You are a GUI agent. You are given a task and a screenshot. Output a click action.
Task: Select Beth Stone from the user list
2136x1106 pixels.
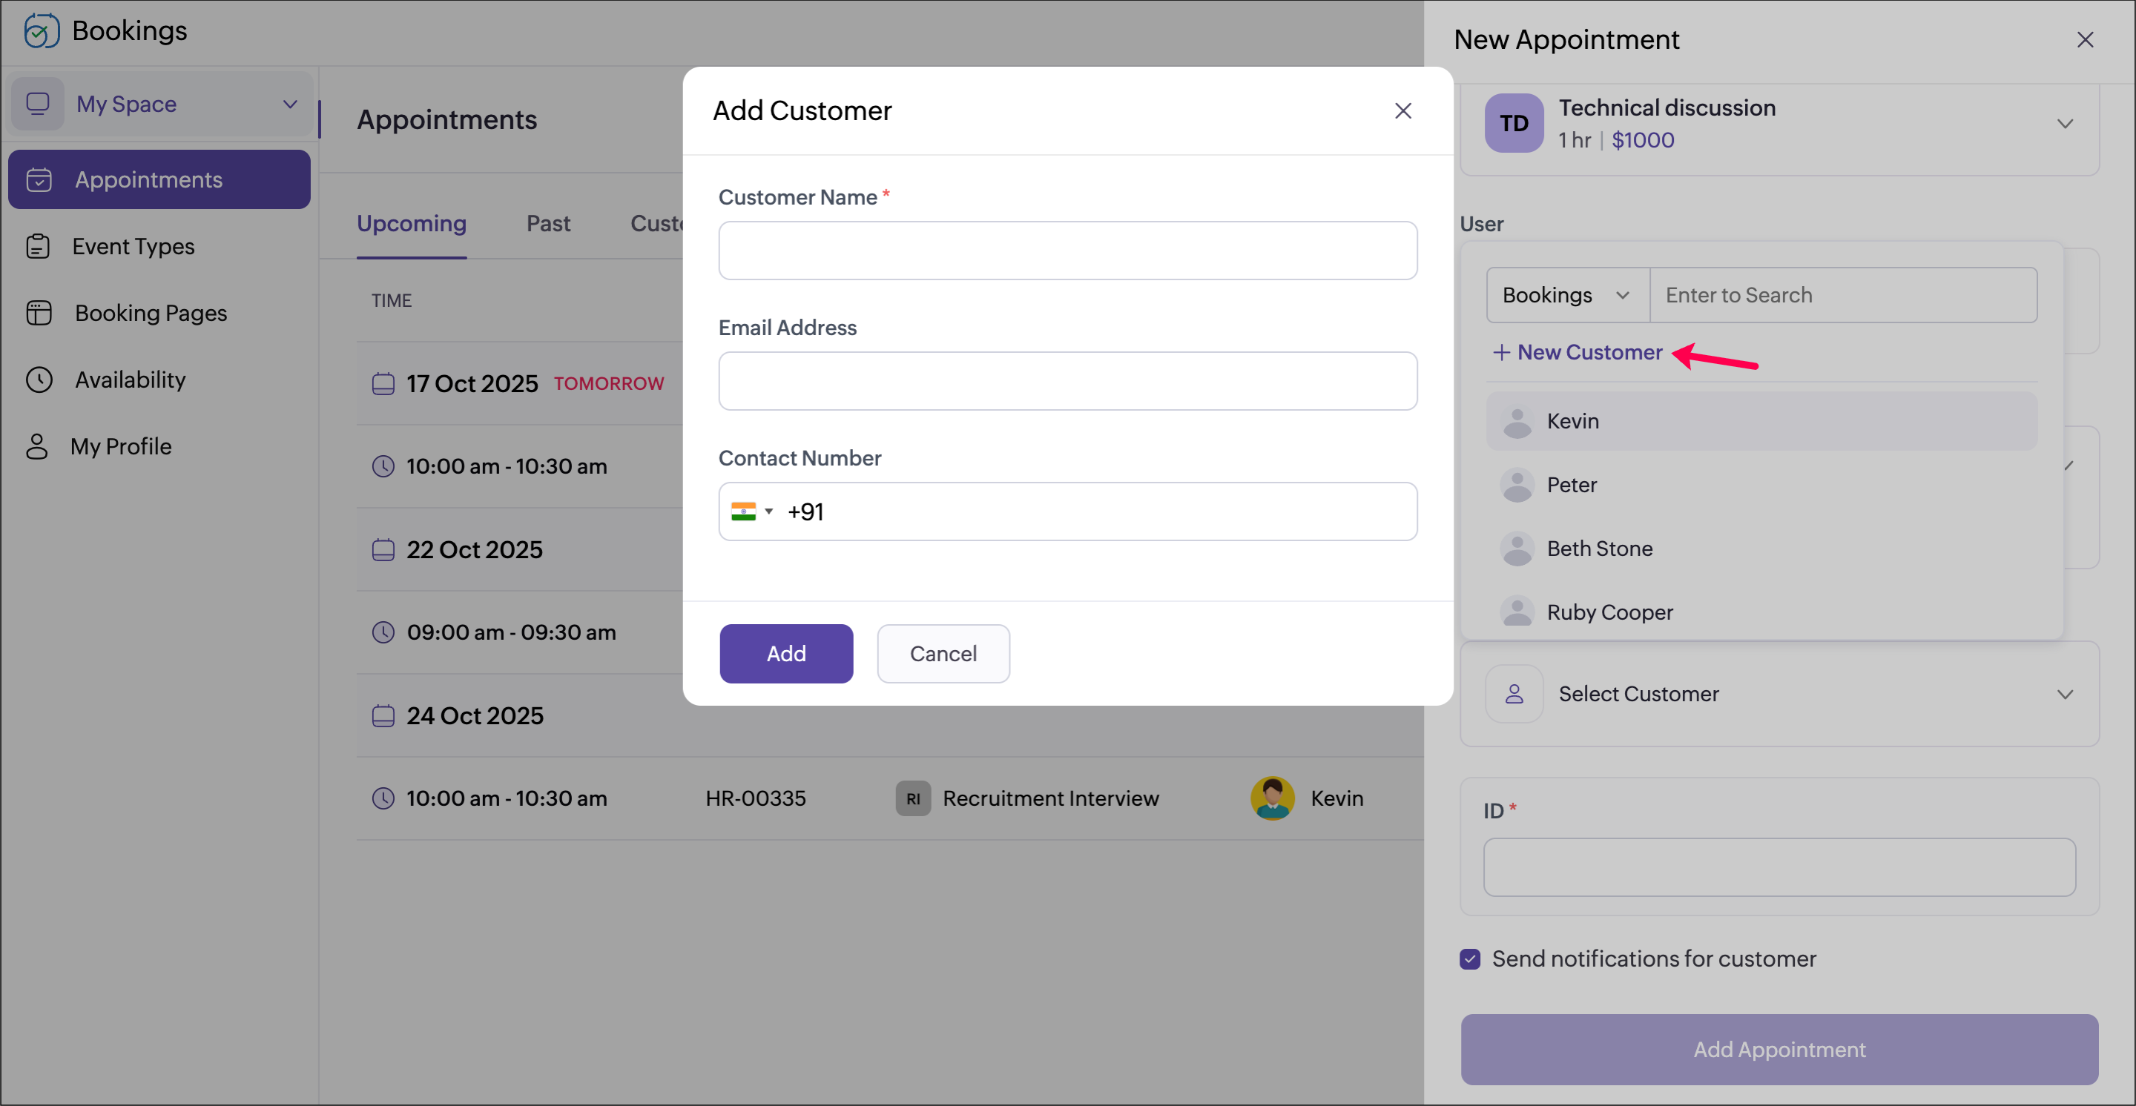coord(1599,549)
